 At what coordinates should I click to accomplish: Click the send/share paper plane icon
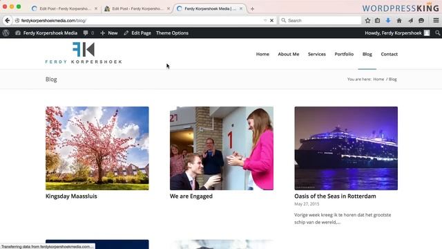pyautogui.click(x=410, y=20)
